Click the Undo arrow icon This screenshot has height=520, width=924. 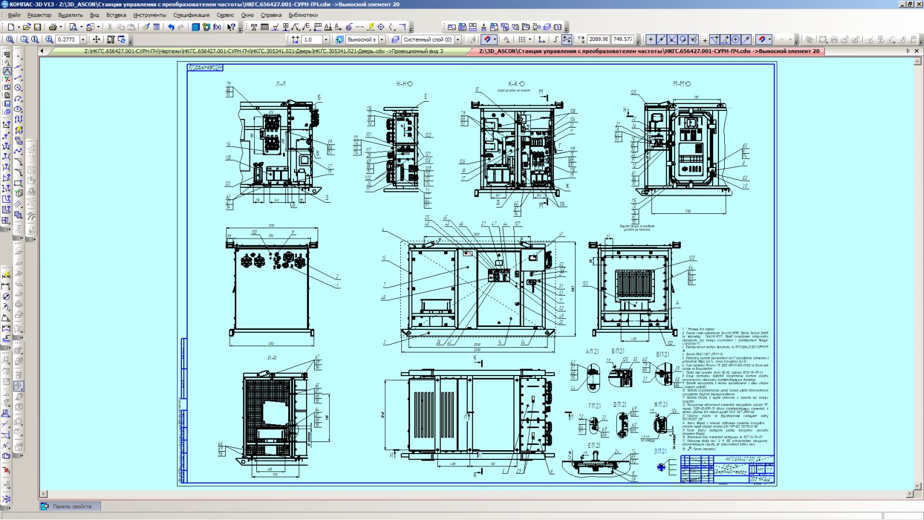(171, 27)
